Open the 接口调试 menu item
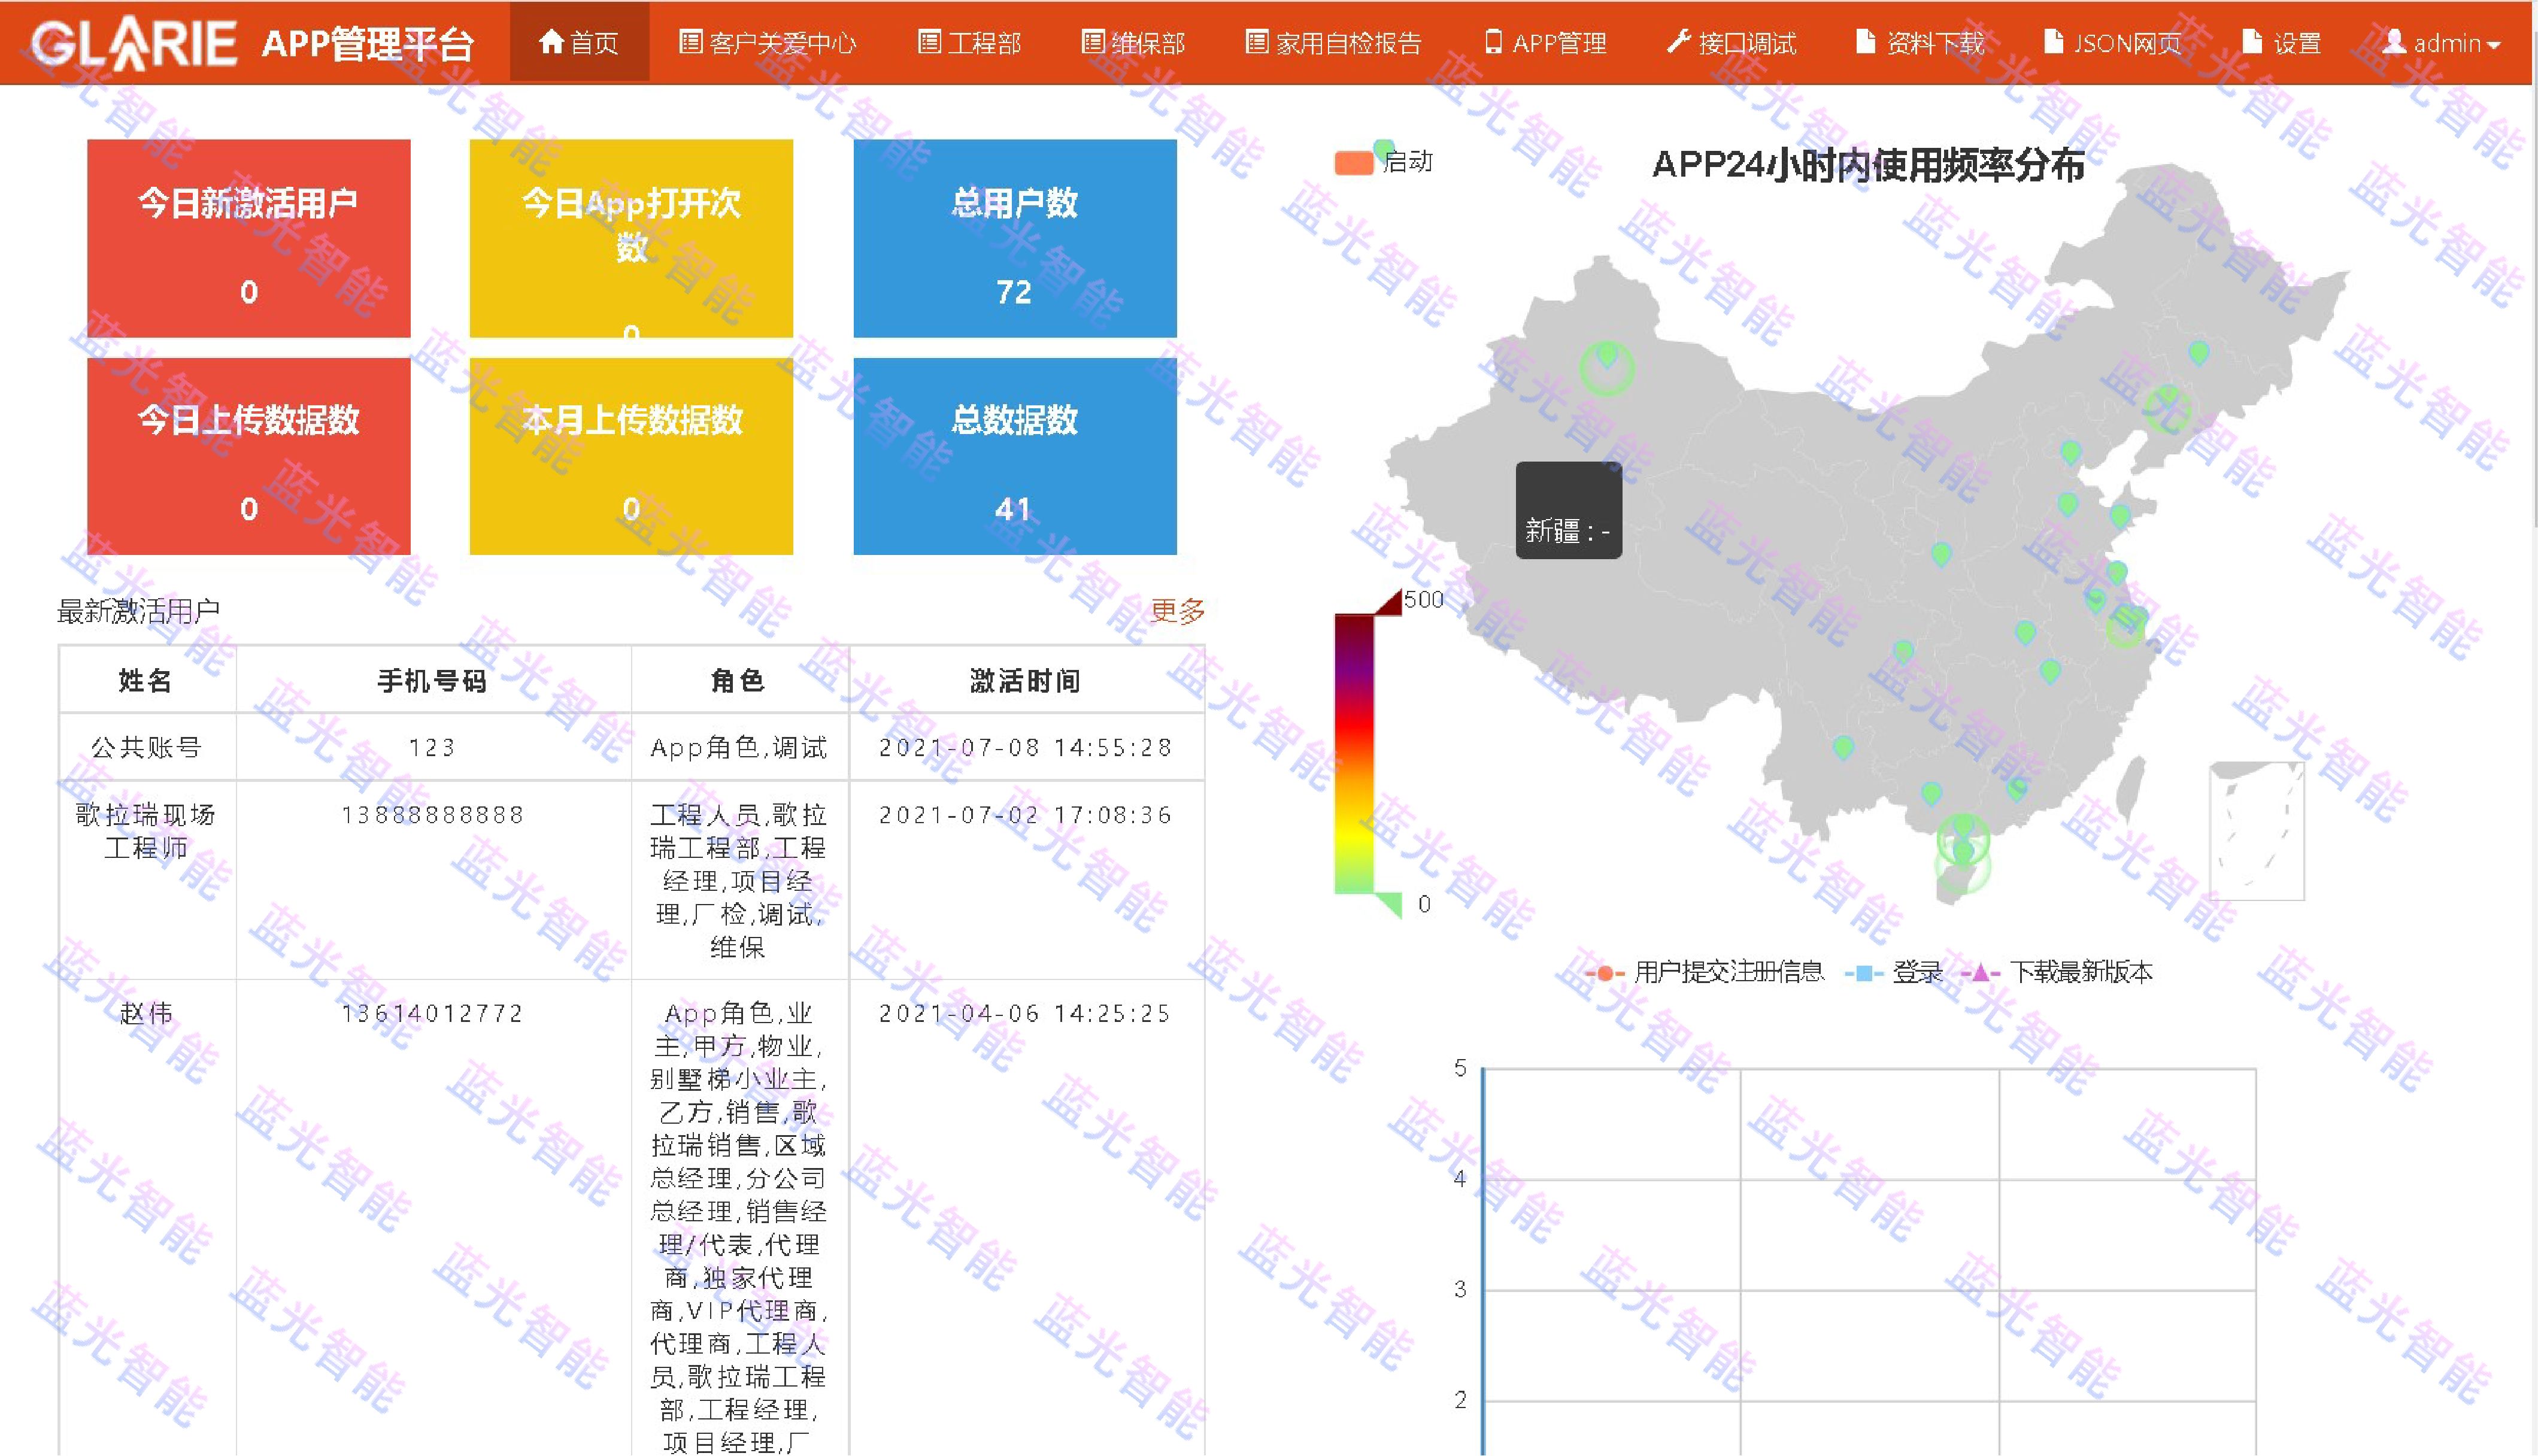The height and width of the screenshot is (1456, 2538). [x=1732, y=42]
